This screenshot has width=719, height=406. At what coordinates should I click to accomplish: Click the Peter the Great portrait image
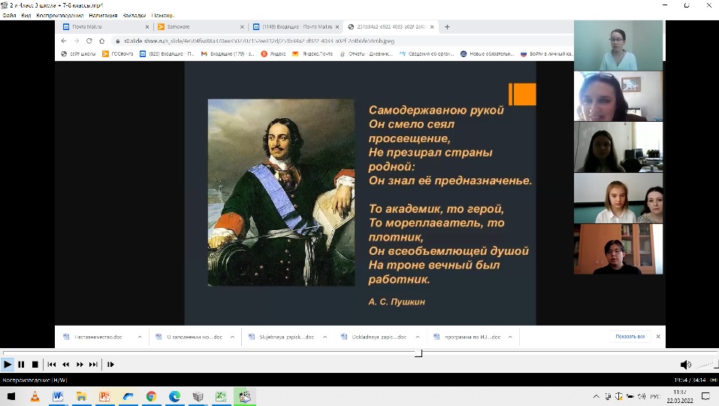281,192
